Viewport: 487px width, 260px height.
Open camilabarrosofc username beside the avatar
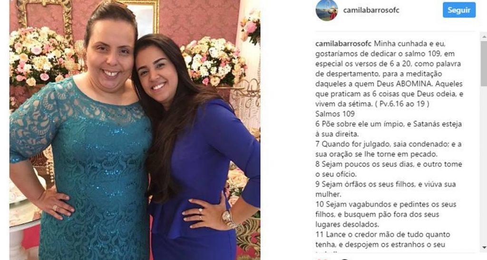click(x=371, y=10)
